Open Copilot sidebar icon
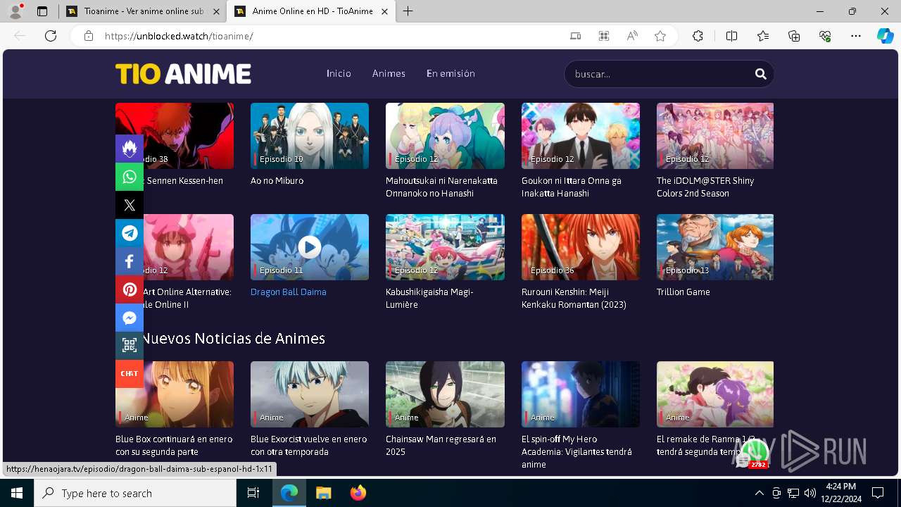Viewport: 901px width, 507px height. pyautogui.click(x=885, y=36)
